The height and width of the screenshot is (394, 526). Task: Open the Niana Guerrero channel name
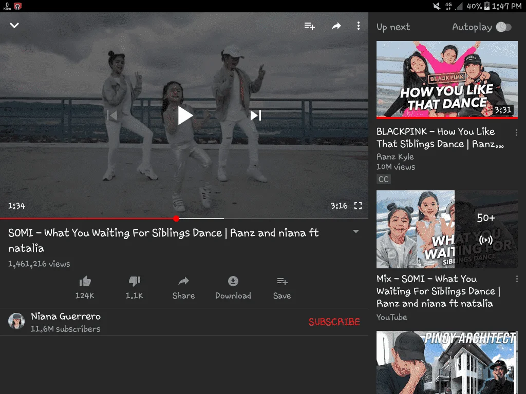(66, 316)
